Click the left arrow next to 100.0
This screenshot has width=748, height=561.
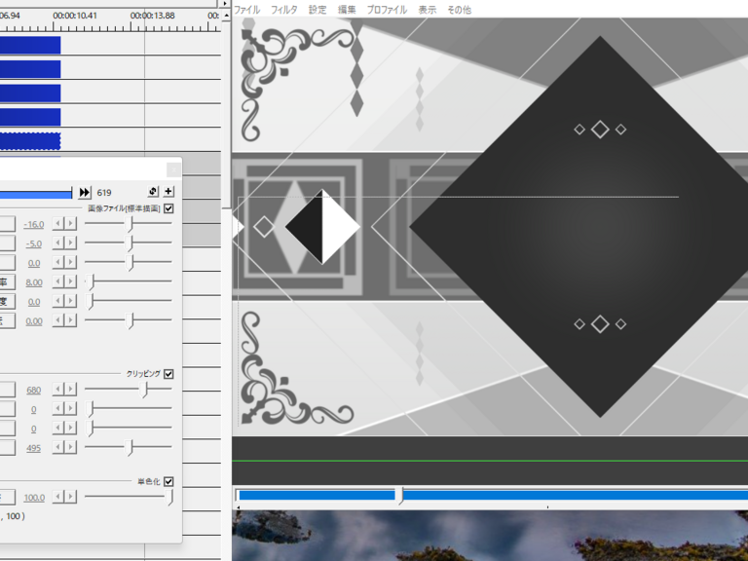(58, 497)
